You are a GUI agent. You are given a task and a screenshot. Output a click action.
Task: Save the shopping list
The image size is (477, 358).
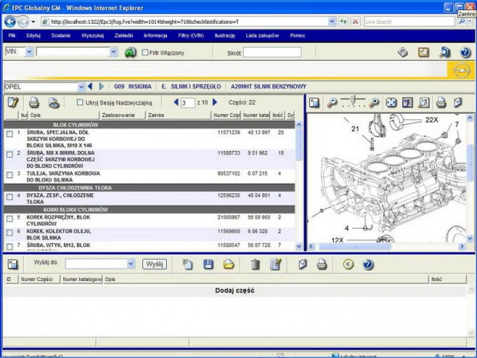click(208, 264)
